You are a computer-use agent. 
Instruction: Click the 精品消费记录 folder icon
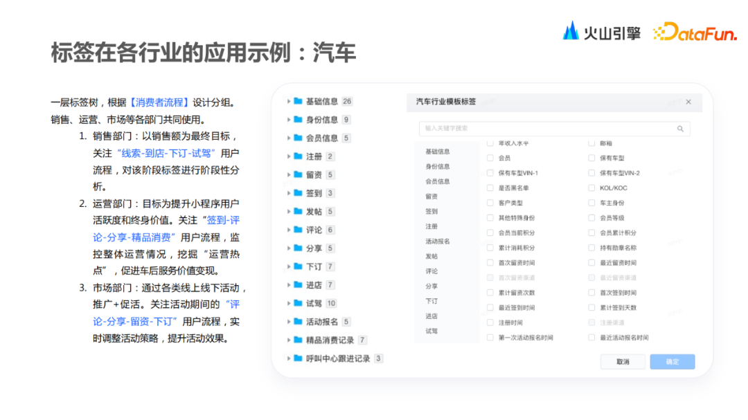pos(299,340)
